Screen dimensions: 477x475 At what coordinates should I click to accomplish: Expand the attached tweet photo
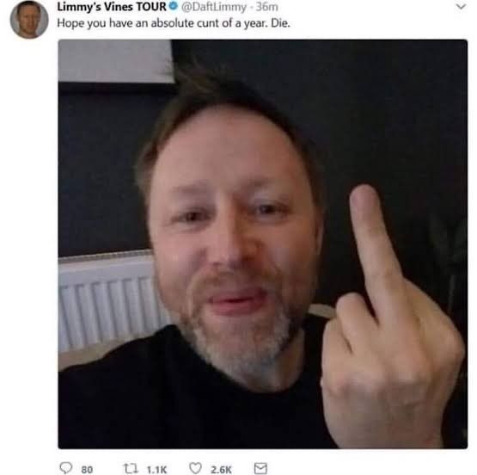[x=263, y=244]
